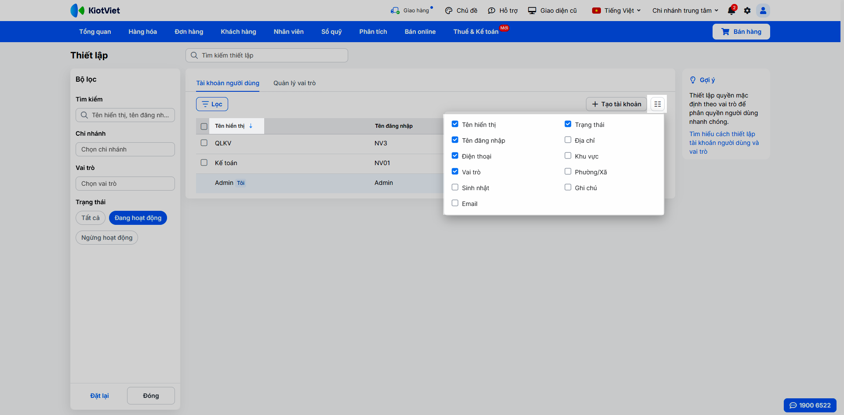The height and width of the screenshot is (415, 844).
Task: Switch to Quản lý vai trò tab
Action: [295, 83]
